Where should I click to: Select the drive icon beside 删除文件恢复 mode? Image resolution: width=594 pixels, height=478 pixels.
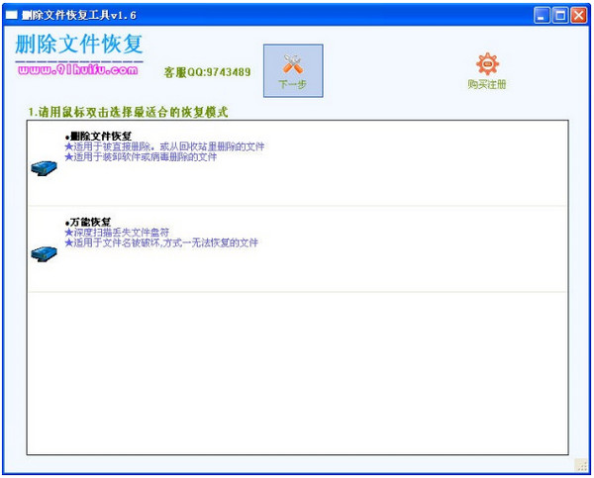[45, 166]
